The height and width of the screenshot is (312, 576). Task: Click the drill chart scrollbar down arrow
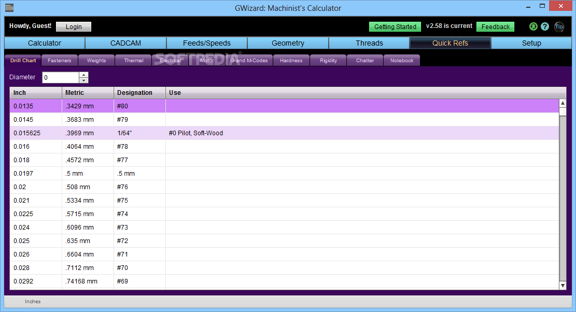tap(563, 286)
